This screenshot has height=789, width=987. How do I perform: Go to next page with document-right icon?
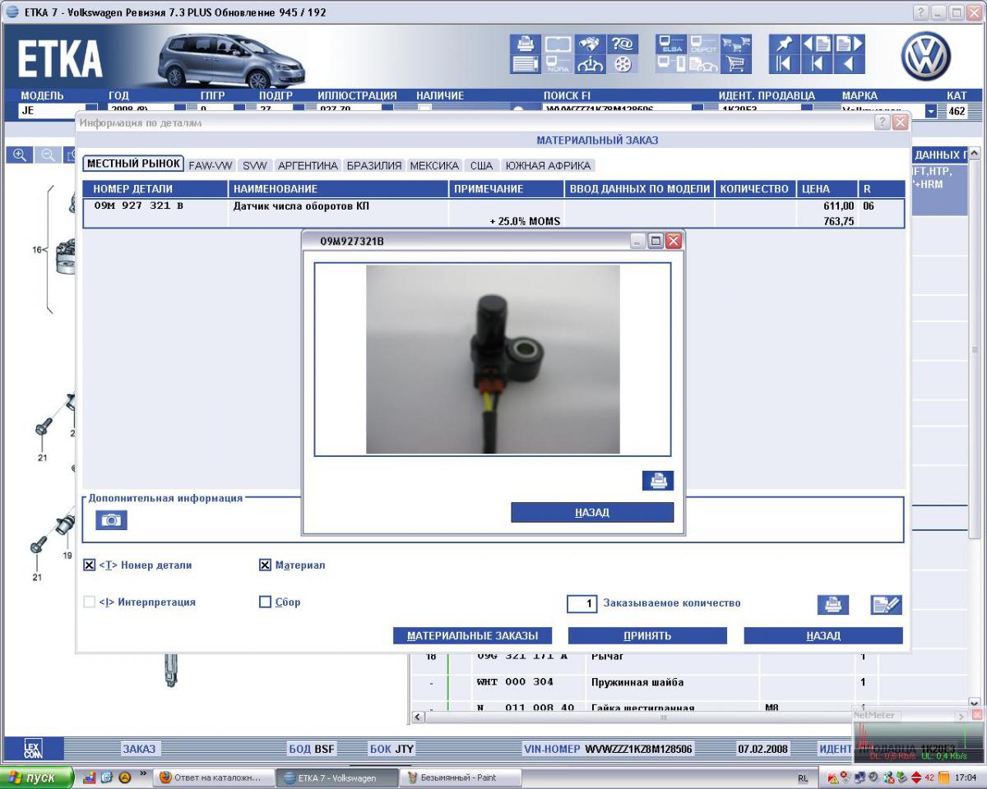(850, 44)
